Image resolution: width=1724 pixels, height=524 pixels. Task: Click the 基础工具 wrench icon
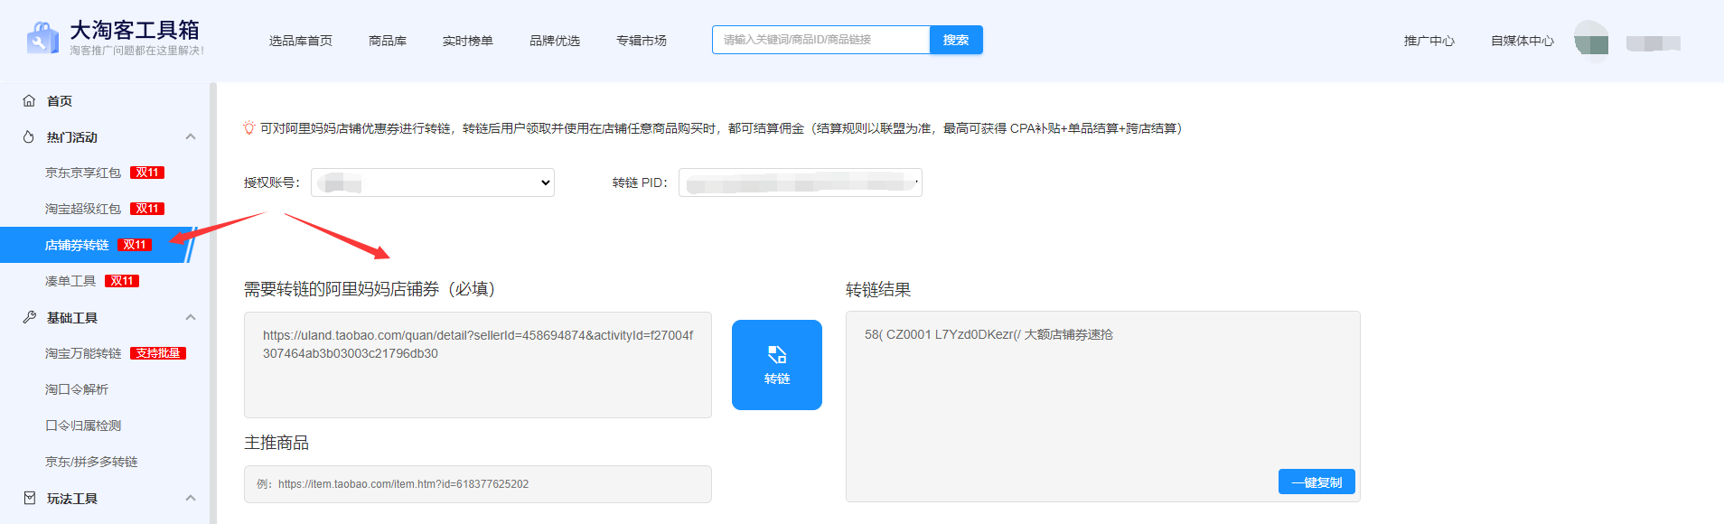click(x=29, y=318)
